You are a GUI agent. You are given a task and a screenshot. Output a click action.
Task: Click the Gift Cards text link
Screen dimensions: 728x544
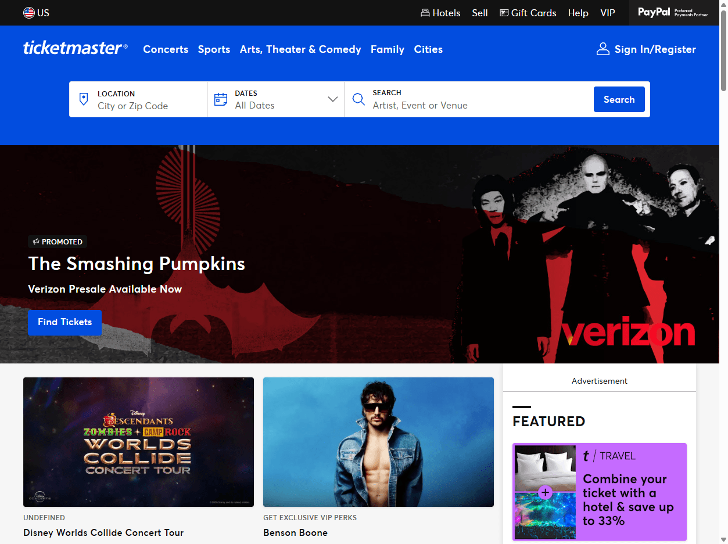coord(534,13)
